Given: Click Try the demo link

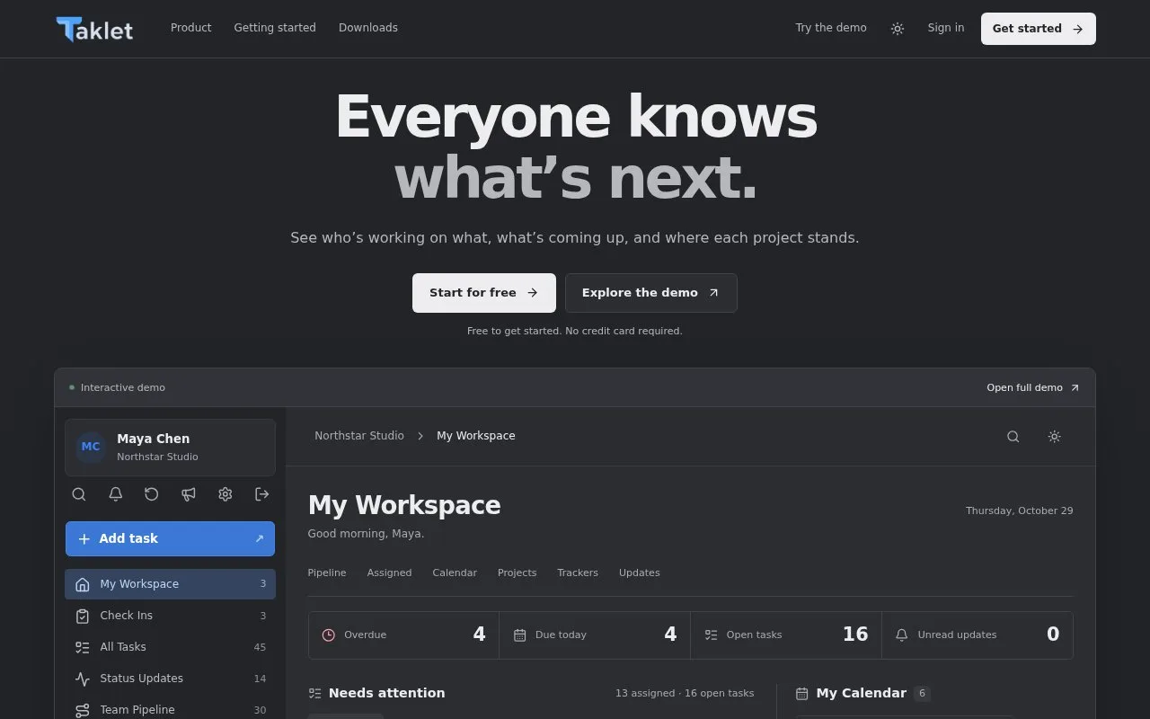Looking at the screenshot, I should [x=831, y=28].
